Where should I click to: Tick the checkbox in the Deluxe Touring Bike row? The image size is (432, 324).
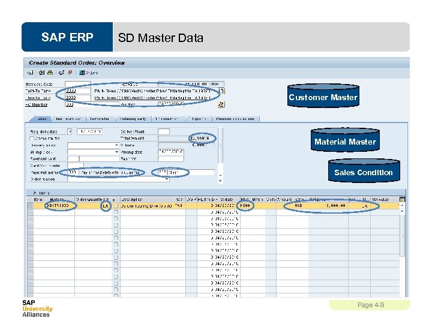[x=116, y=206]
